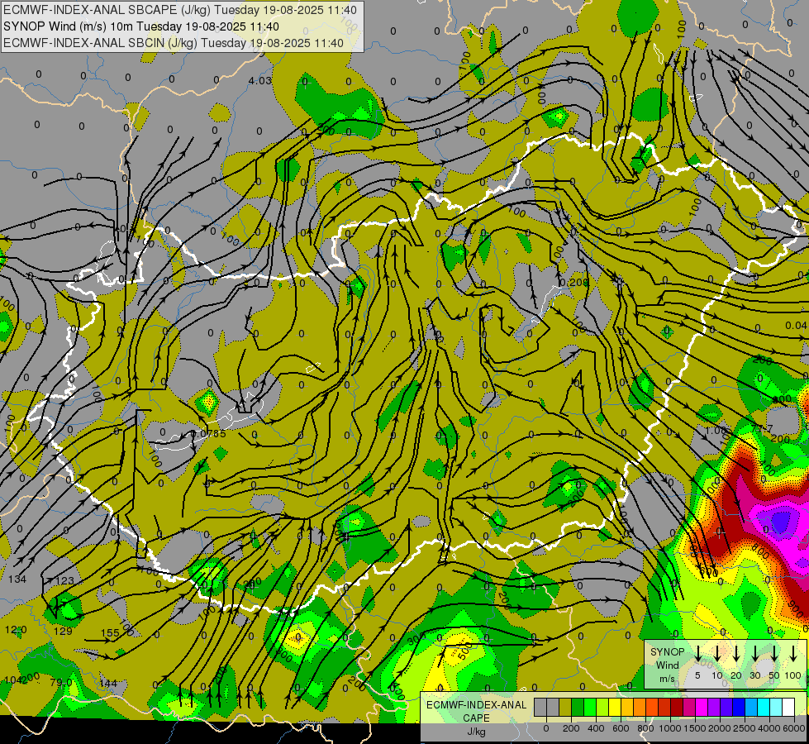Click the station value 79.0
The width and height of the screenshot is (809, 744).
61,683
